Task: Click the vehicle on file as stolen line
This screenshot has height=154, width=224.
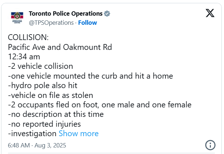Action: 50,95
